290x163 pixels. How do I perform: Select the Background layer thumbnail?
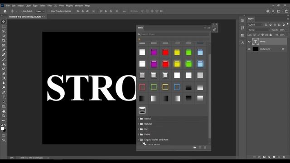[256, 49]
